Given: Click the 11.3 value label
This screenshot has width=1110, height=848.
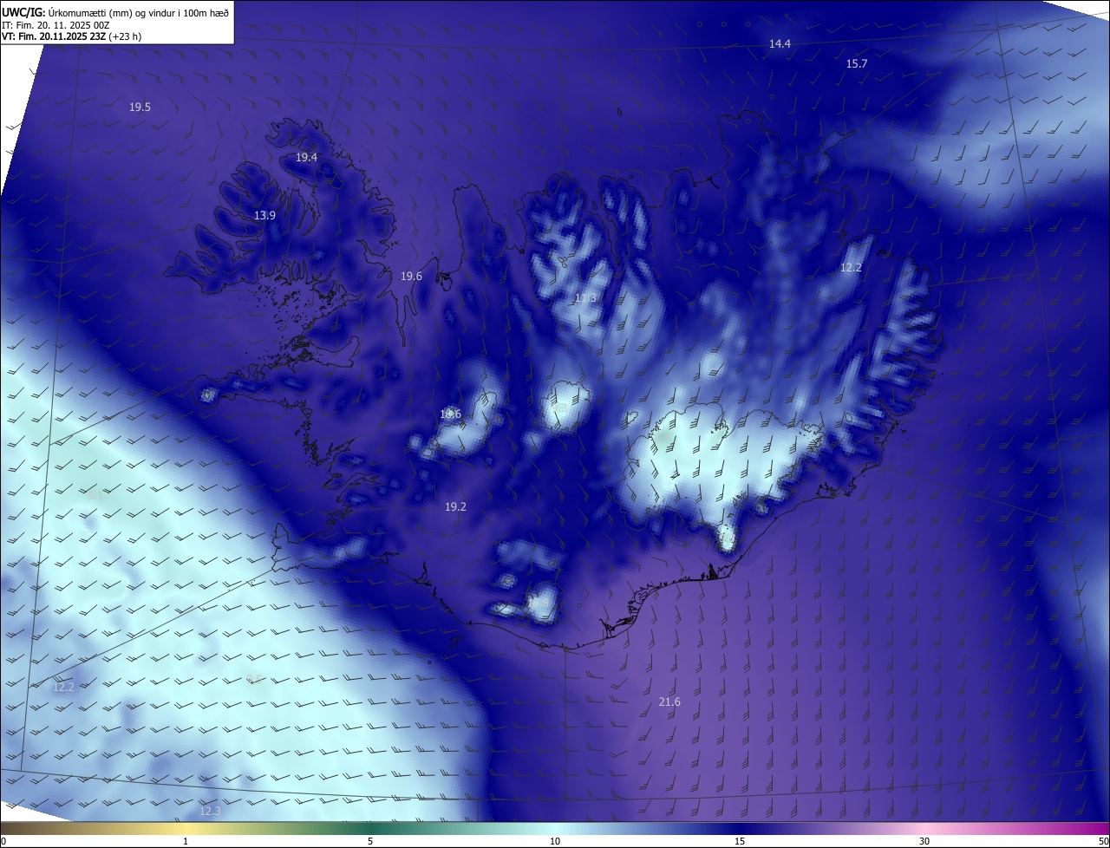Looking at the screenshot, I should (585, 298).
